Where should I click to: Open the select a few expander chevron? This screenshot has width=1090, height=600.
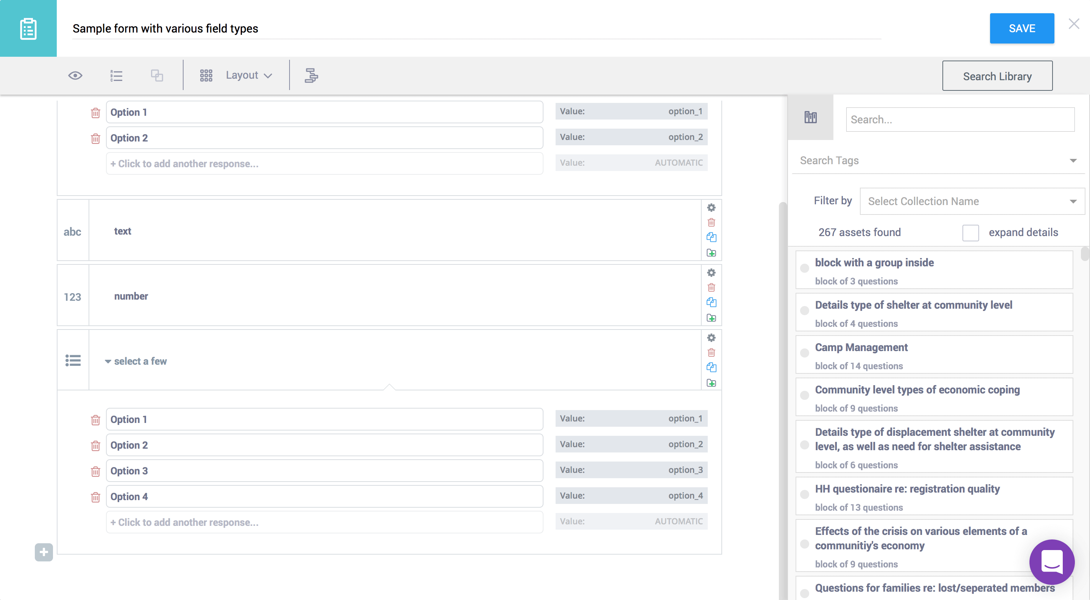click(x=109, y=361)
